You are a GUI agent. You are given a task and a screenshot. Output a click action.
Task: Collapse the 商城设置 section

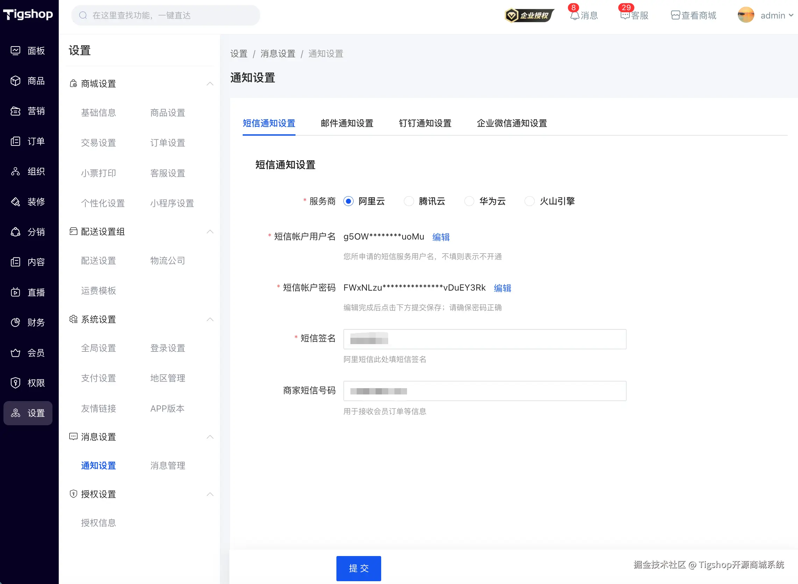[210, 84]
